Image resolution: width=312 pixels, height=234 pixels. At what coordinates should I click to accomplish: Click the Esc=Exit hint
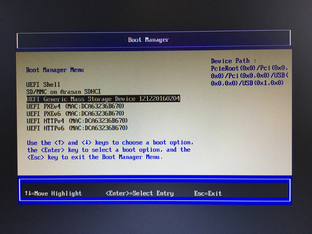pos(208,193)
